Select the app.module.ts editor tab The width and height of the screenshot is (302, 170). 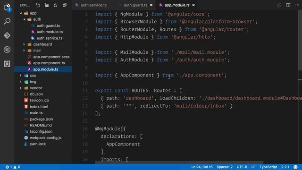(177, 5)
